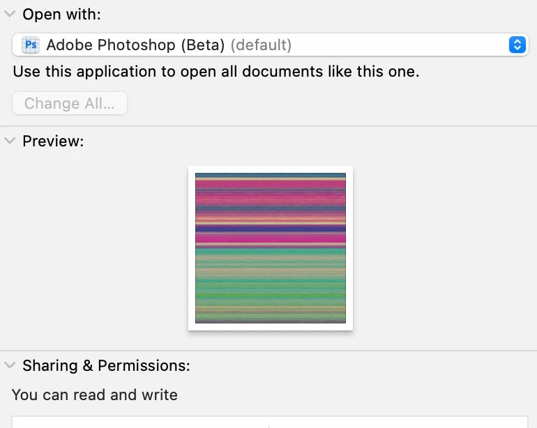Click the "Open with:" section heading
The image size is (537, 428).
[61, 14]
